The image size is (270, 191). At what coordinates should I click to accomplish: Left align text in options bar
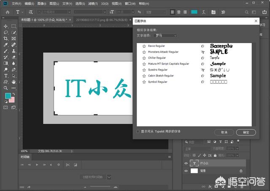coord(173,12)
